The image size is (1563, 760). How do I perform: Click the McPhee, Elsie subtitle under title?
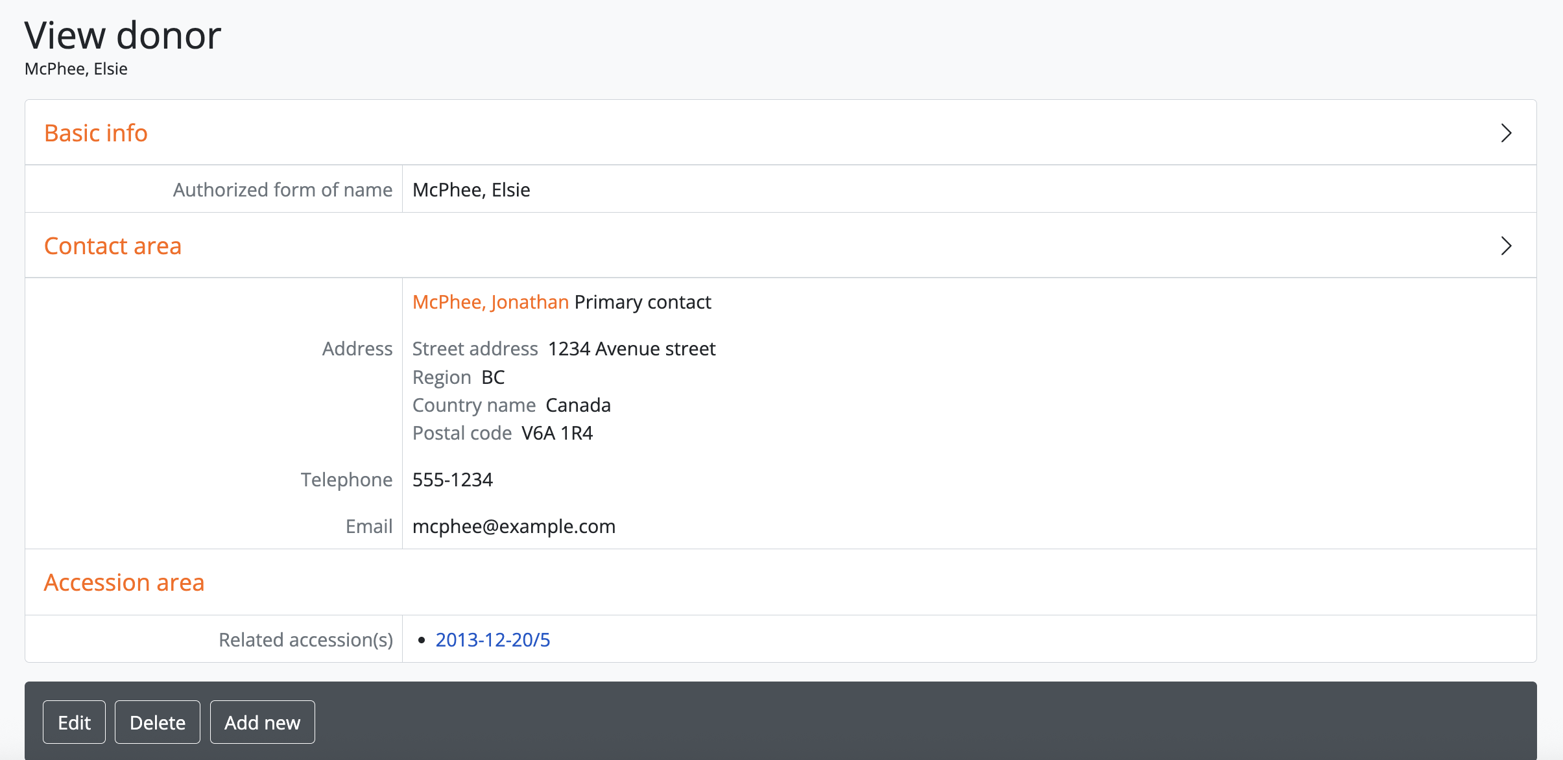(x=76, y=69)
